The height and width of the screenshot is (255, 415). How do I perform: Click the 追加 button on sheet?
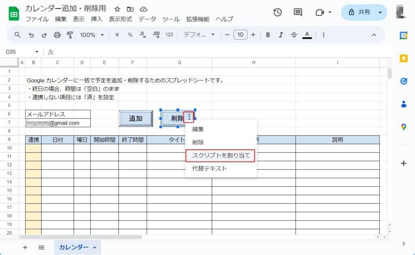[136, 118]
